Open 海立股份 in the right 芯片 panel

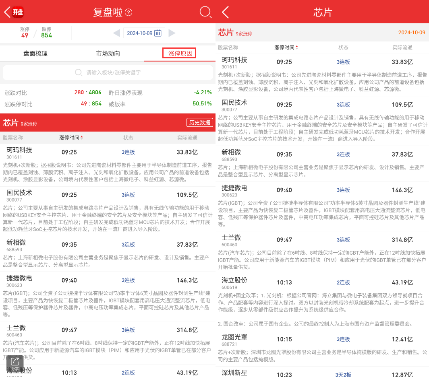tap(234, 280)
